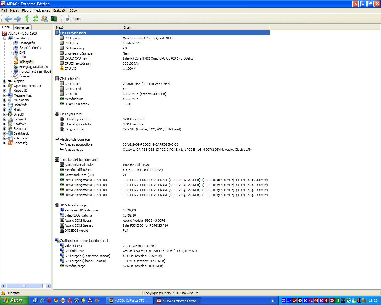Click the left arrow of horizontal scrollbar
This screenshot has height=305, width=381.
pos(4,286)
